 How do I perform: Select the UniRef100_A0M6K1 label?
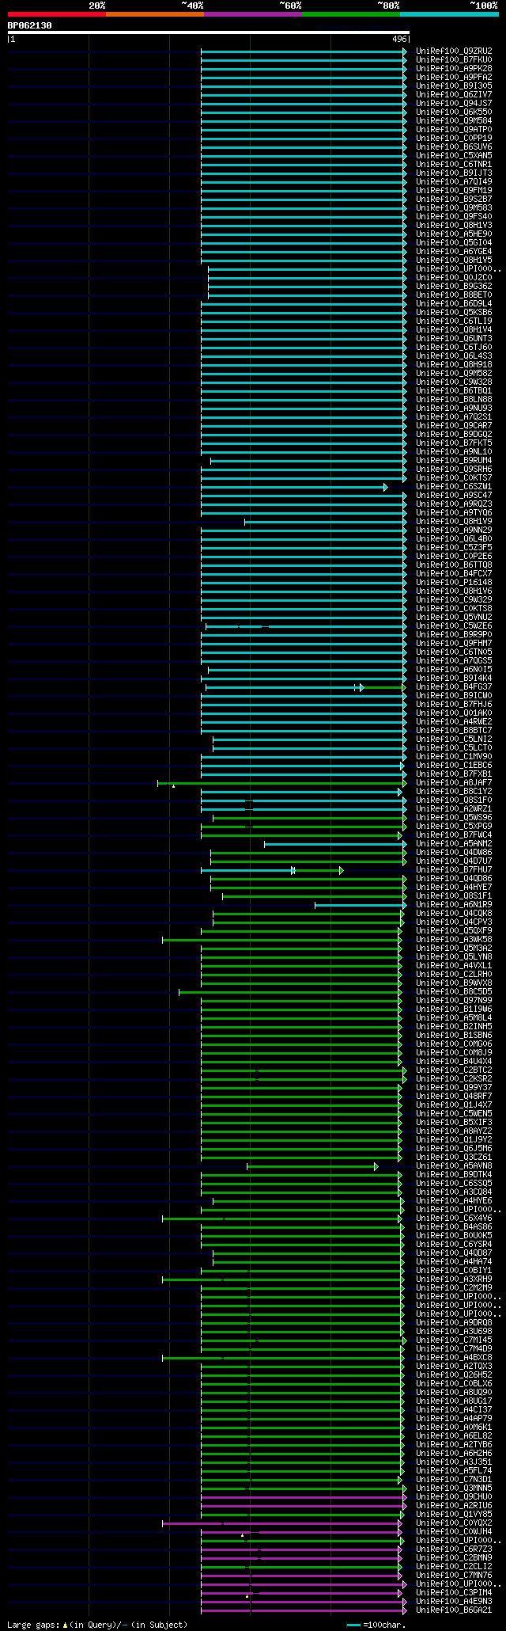point(454,1427)
